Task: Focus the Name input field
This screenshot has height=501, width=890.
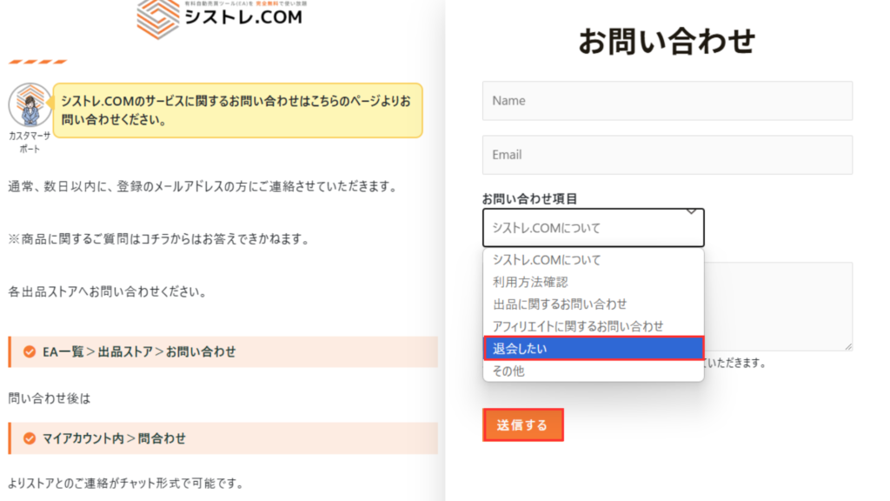Action: [667, 101]
